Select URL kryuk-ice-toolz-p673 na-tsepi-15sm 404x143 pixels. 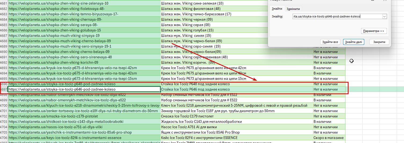pos(84,78)
